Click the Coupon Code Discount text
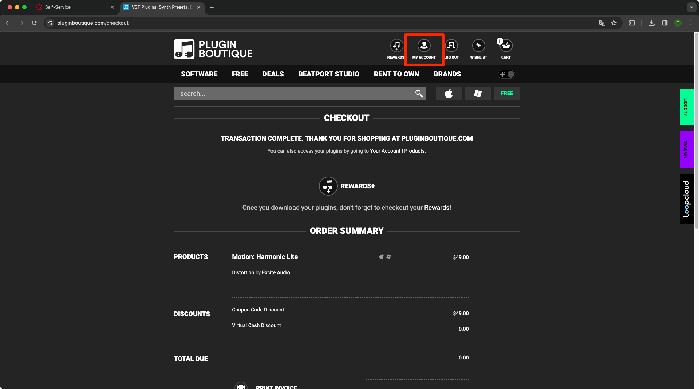The width and height of the screenshot is (699, 389). [258, 310]
